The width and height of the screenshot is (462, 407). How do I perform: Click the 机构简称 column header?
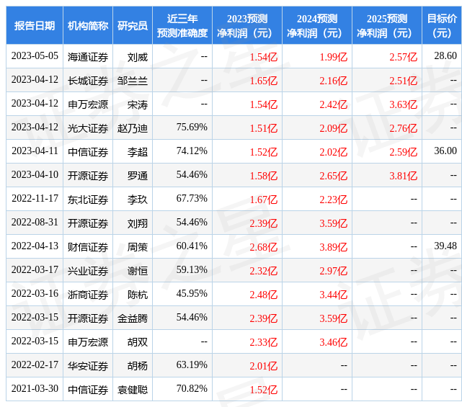tap(88, 26)
